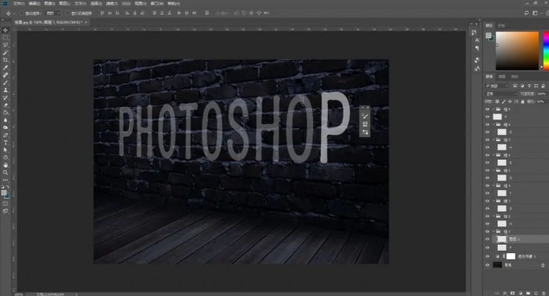Image resolution: width=549 pixels, height=296 pixels.
Task: Select the Move tool
Action: coord(5,30)
